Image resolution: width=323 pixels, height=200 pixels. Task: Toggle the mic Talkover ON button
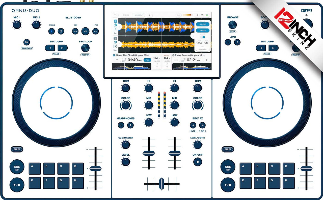26,42
